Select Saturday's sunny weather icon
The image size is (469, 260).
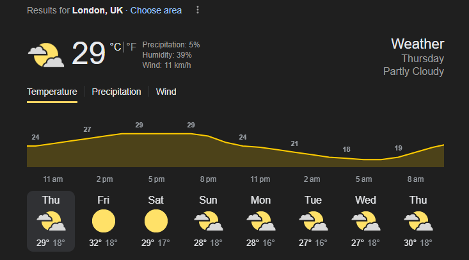point(156,221)
